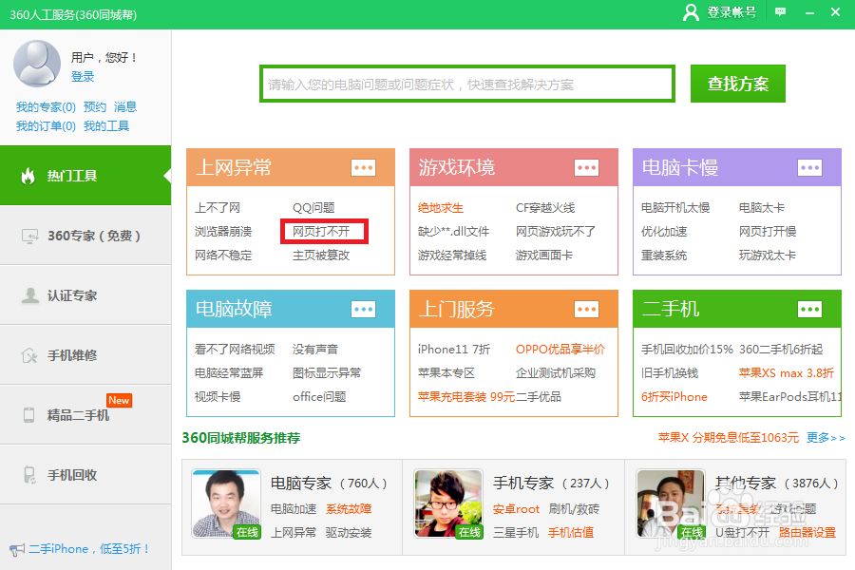This screenshot has width=855, height=570.
Task: Click the monitor icon beside 360专家
Action: 30,236
